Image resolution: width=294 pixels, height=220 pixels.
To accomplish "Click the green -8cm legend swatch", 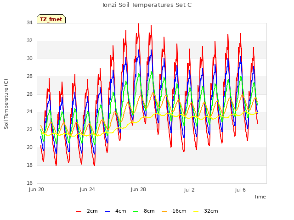I will pyautogui.click(x=136, y=212).
